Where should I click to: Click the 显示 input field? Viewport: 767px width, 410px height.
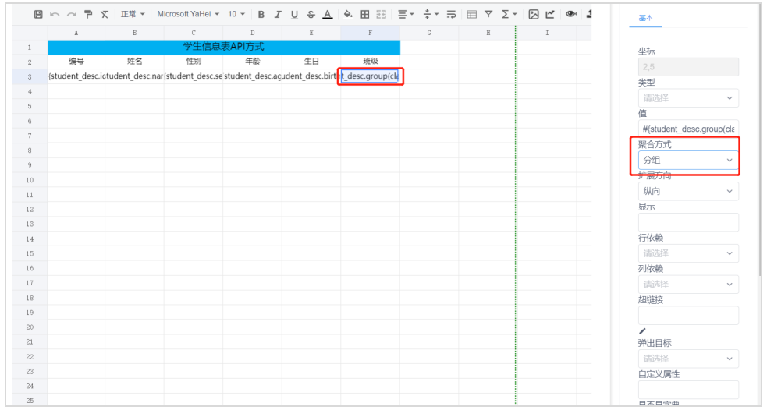pyautogui.click(x=688, y=222)
